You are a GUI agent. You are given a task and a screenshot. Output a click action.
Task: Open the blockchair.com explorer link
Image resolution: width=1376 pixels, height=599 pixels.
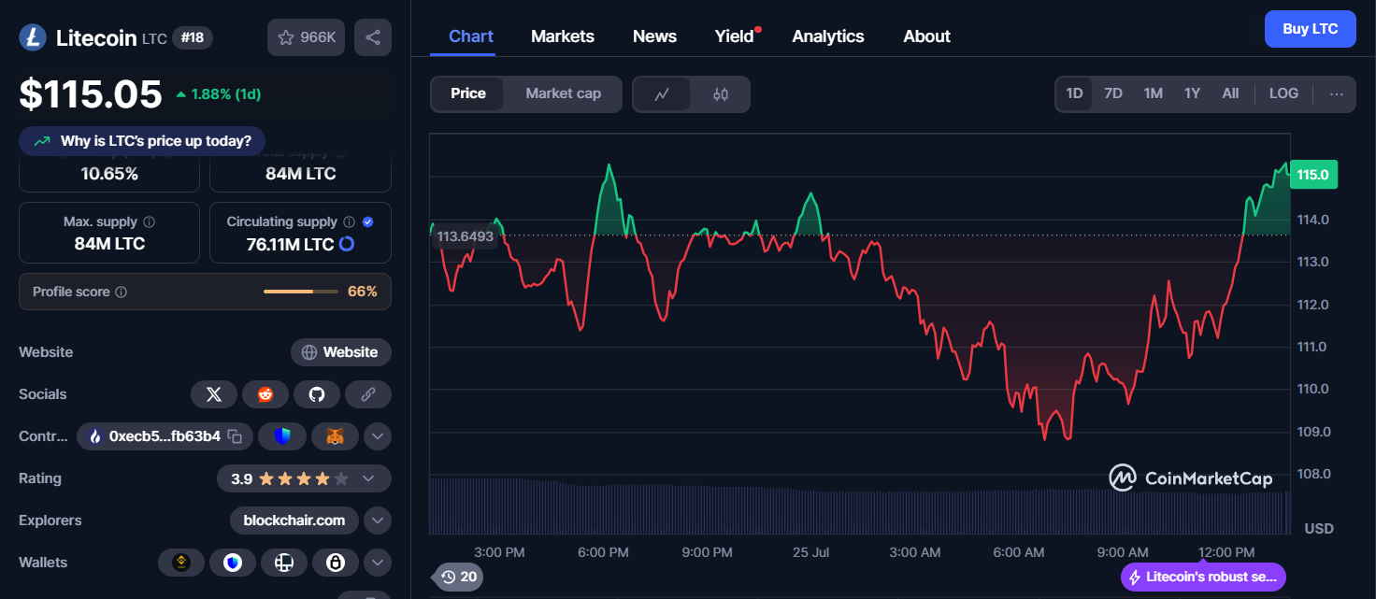pos(294,521)
